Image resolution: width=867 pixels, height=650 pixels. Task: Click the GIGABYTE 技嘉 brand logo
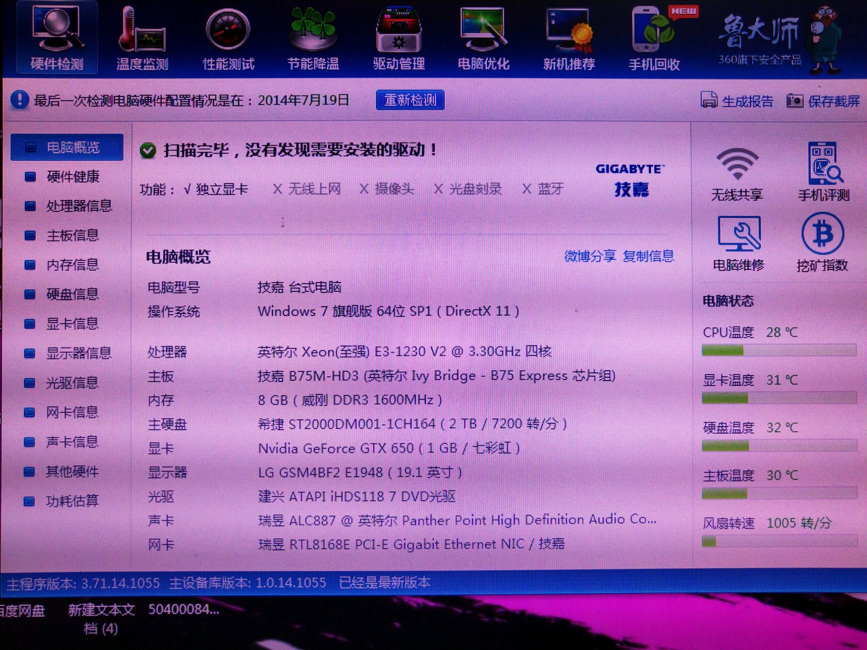[x=630, y=180]
